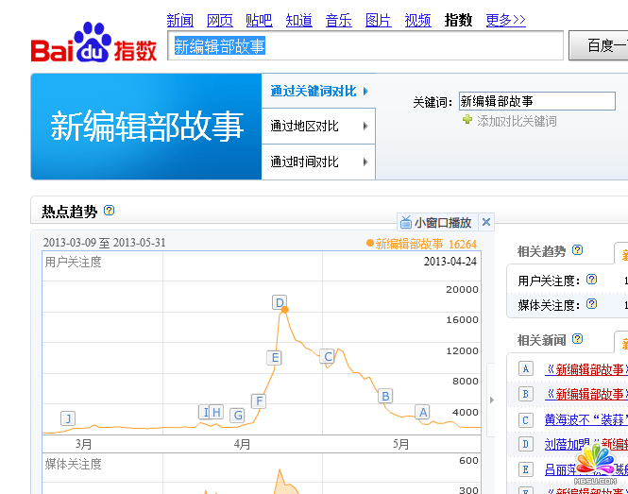
Task: Close the 小窗口播放 floating bar
Action: click(x=486, y=222)
